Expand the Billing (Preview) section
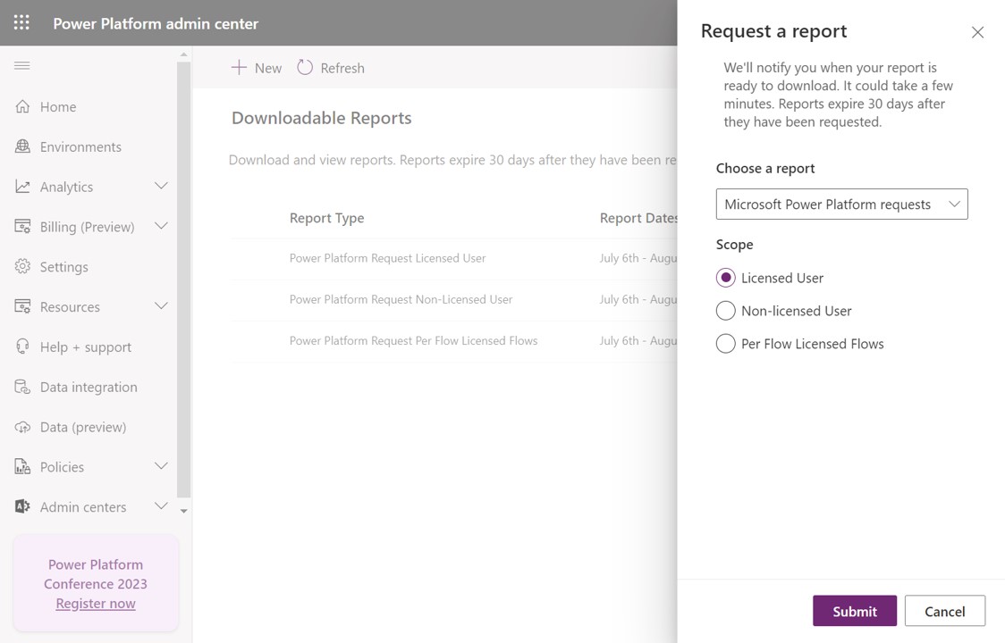Screen dimensions: 1005x643 161,226
